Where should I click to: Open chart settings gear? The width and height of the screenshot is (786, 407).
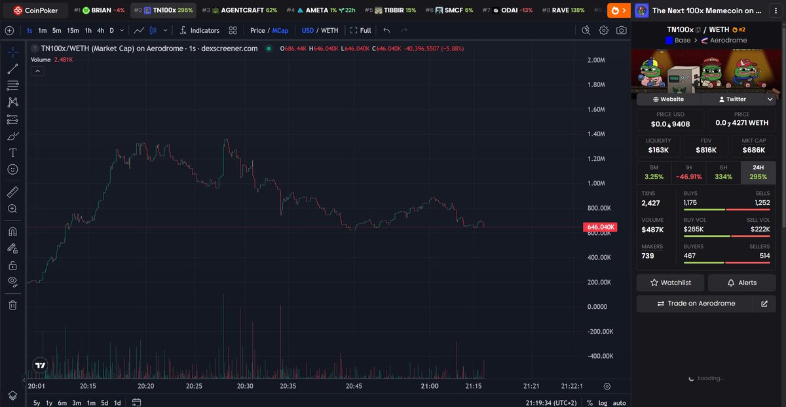pyautogui.click(x=603, y=30)
